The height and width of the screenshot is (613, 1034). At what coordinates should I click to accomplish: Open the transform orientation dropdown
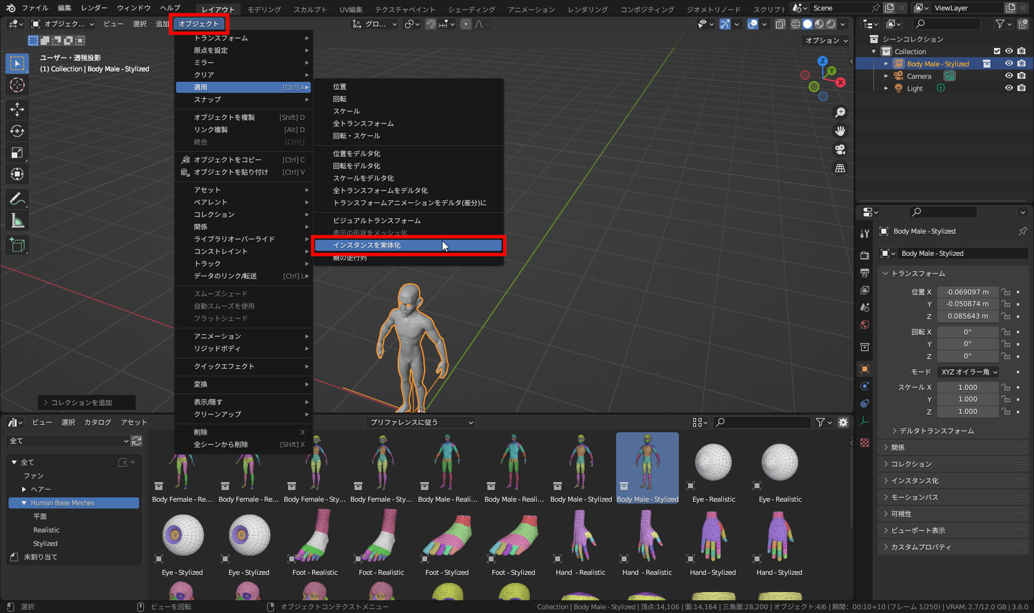(374, 24)
